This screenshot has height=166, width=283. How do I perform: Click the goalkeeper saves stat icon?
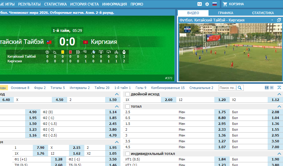tap(124, 52)
